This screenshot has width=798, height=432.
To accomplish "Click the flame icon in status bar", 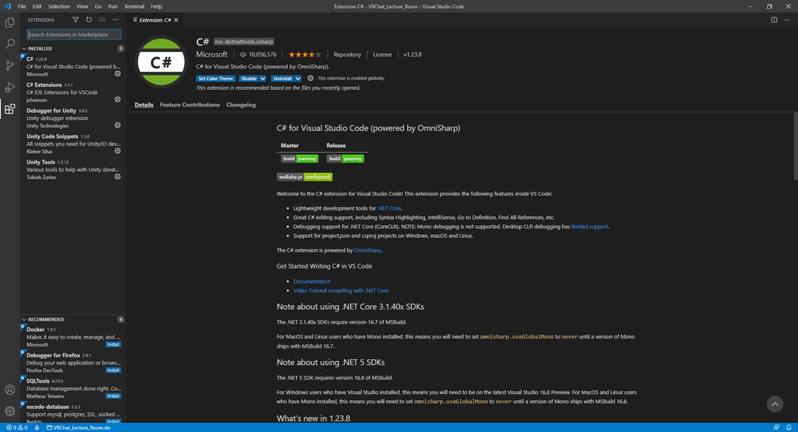I will pyautogui.click(x=37, y=428).
